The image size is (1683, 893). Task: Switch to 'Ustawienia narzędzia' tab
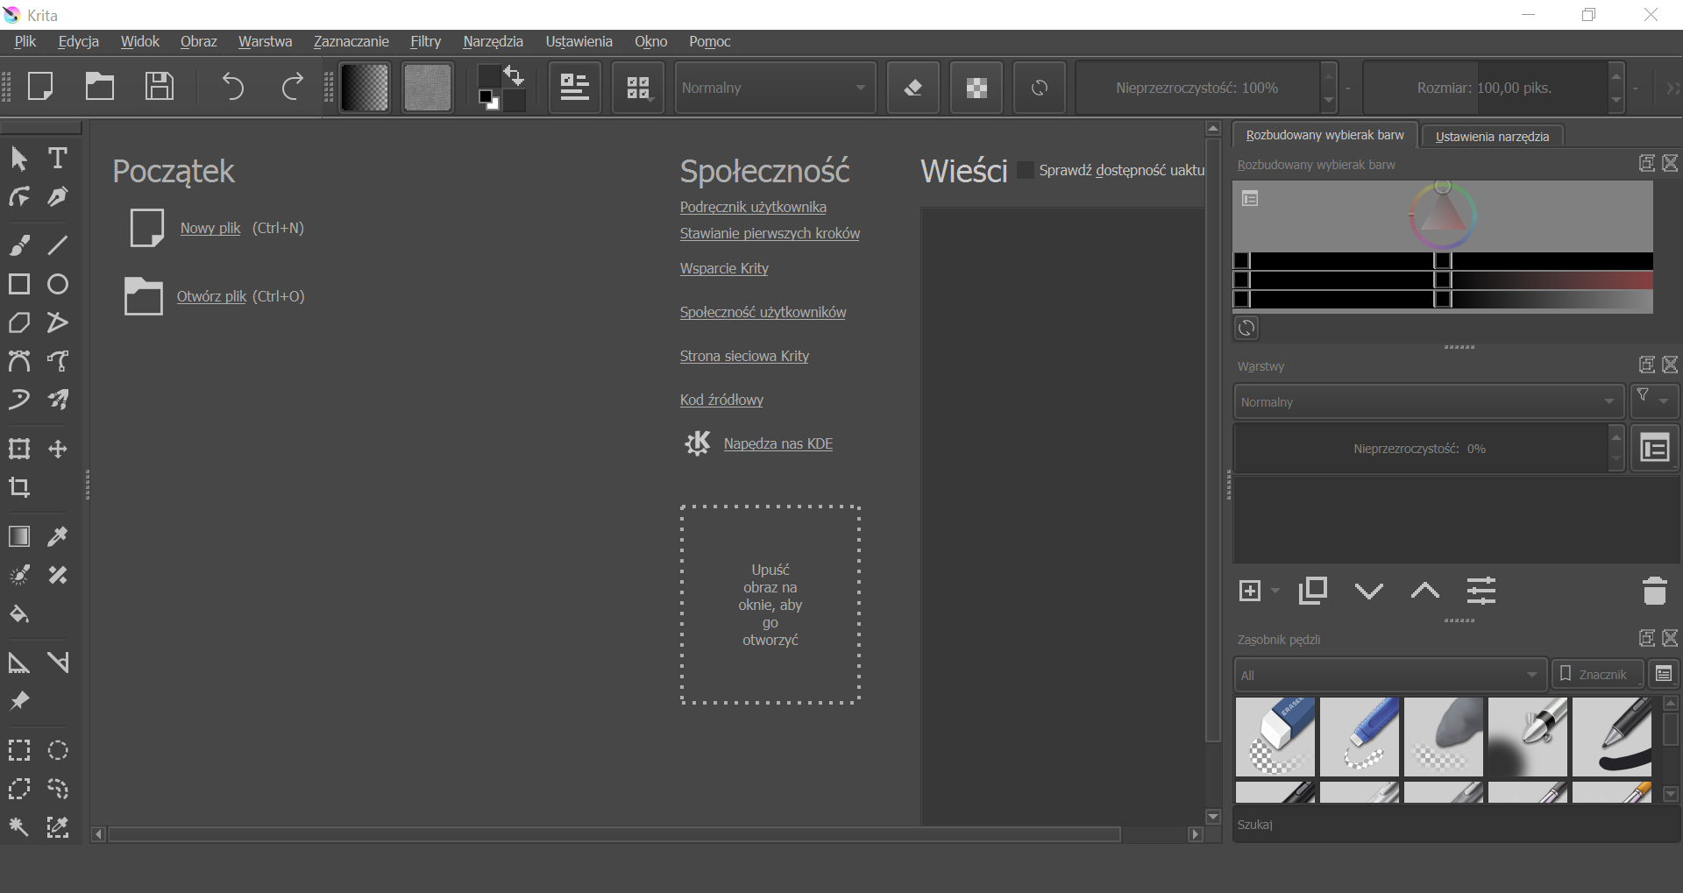(x=1492, y=137)
